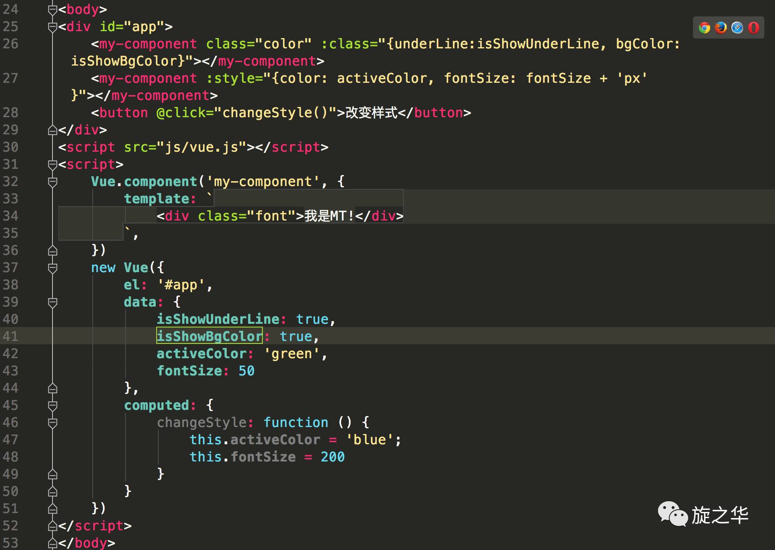Open preview in Chrome browser icon
Screen dimensions: 775x550
pos(704,28)
